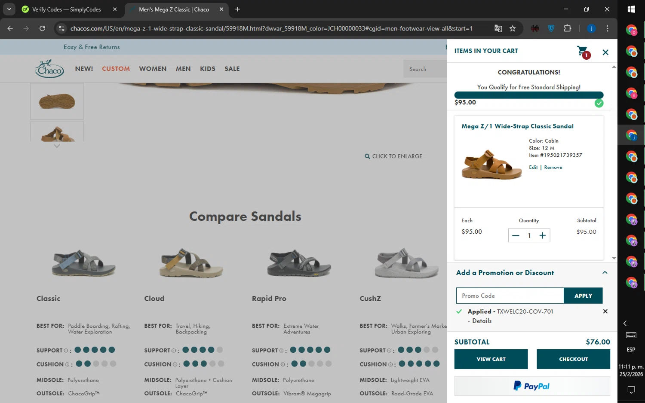Image resolution: width=645 pixels, height=403 pixels.
Task: Open Windows Start button
Action: tap(631, 9)
